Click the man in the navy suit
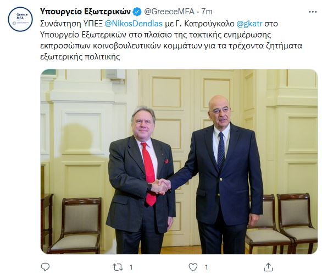This screenshot has width=322, height=274. click(x=221, y=175)
